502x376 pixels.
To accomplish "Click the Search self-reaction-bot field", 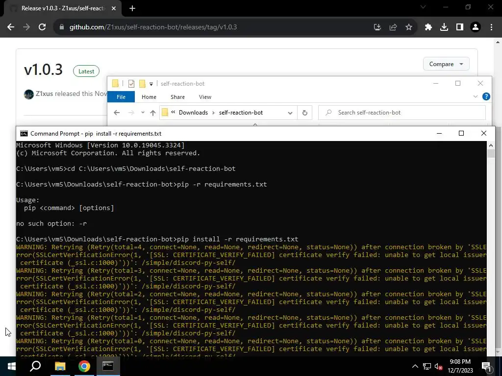I will click(402, 113).
